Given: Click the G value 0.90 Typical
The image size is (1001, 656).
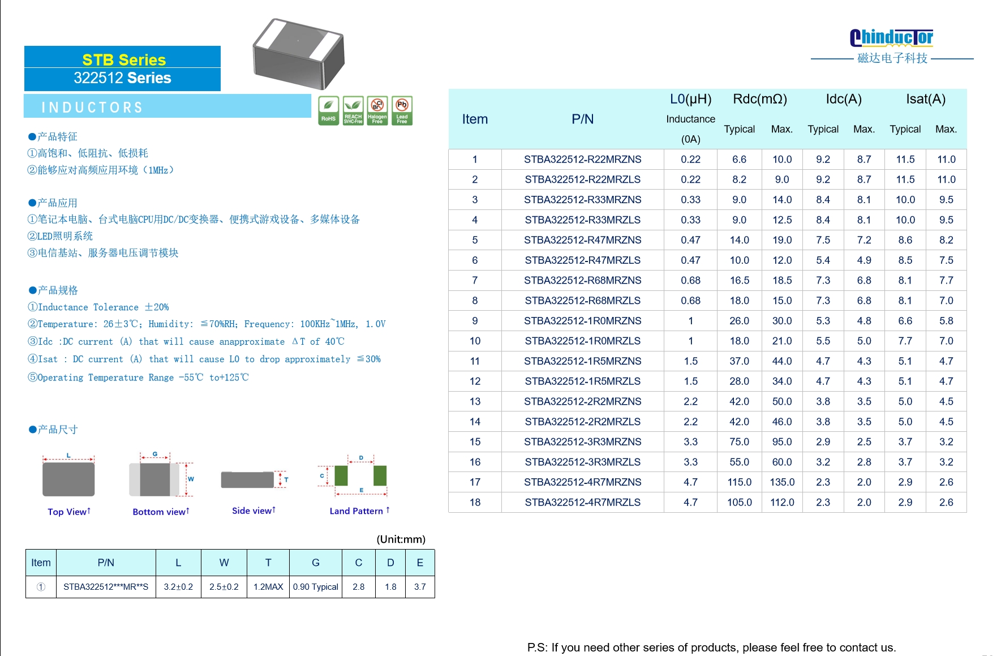Looking at the screenshot, I should (x=316, y=587).
